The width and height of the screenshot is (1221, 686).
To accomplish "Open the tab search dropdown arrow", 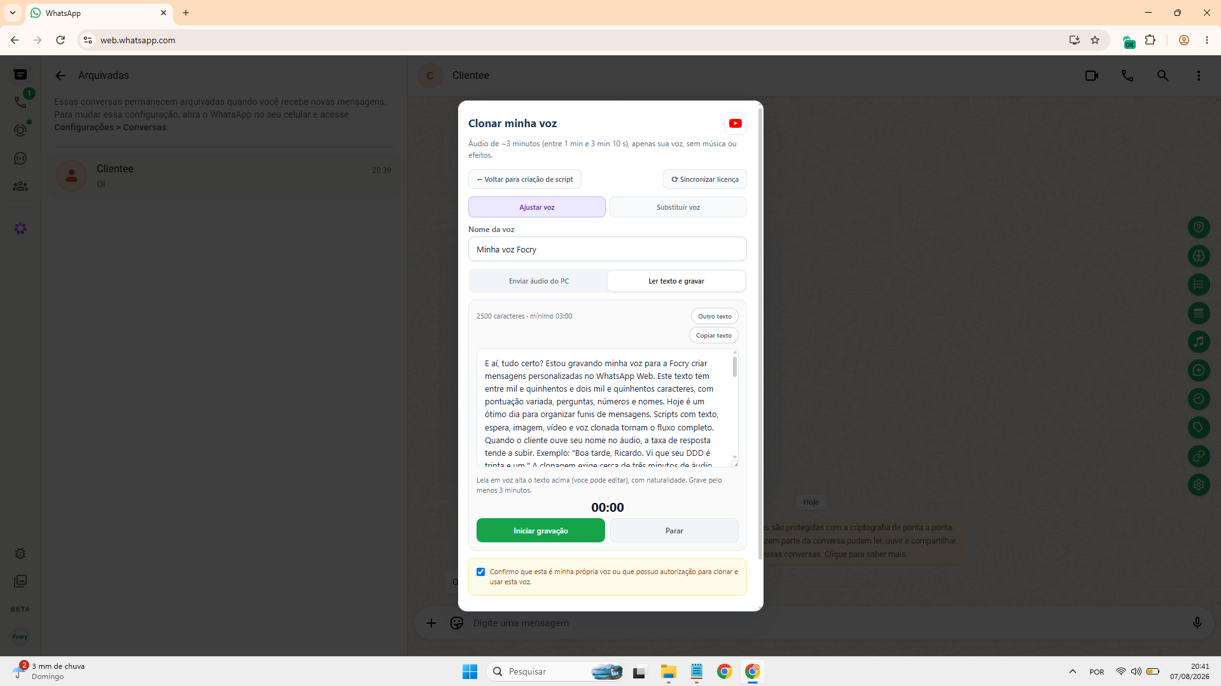I will tap(13, 13).
